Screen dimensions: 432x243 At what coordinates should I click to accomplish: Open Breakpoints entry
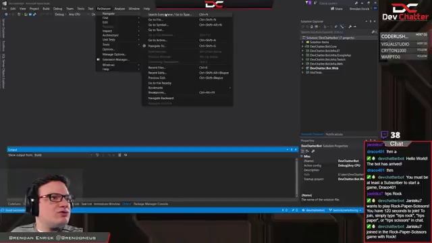[188, 93]
